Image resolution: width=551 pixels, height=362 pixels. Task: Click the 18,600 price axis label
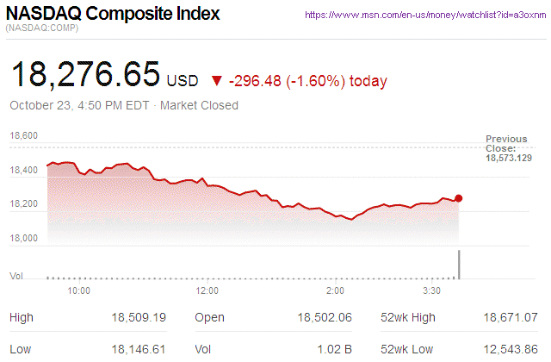point(24,136)
